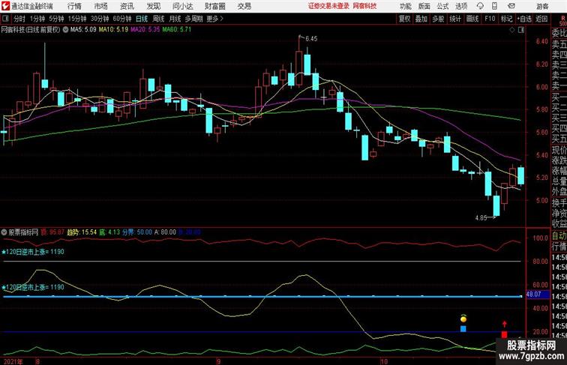The width and height of the screenshot is (567, 365).
Task: Expand the 更多 periods dropdown
Action: pos(215,19)
